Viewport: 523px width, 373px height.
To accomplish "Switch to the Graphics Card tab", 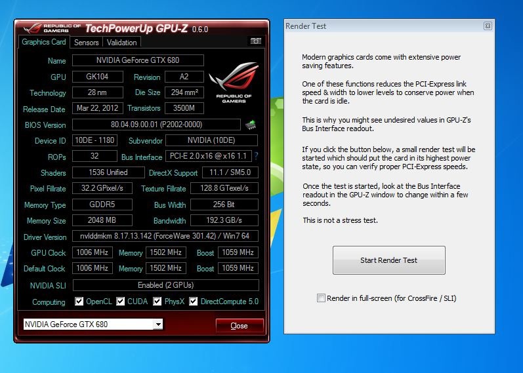I will pyautogui.click(x=44, y=42).
